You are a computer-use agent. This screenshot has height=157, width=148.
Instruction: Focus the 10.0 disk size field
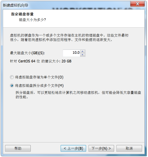(71, 53)
